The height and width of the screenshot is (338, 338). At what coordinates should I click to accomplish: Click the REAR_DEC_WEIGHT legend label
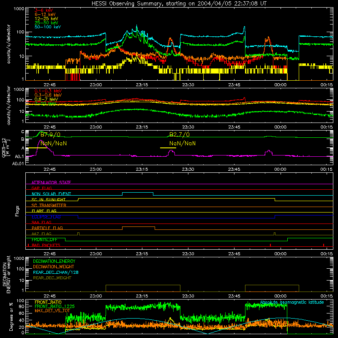point(52,278)
